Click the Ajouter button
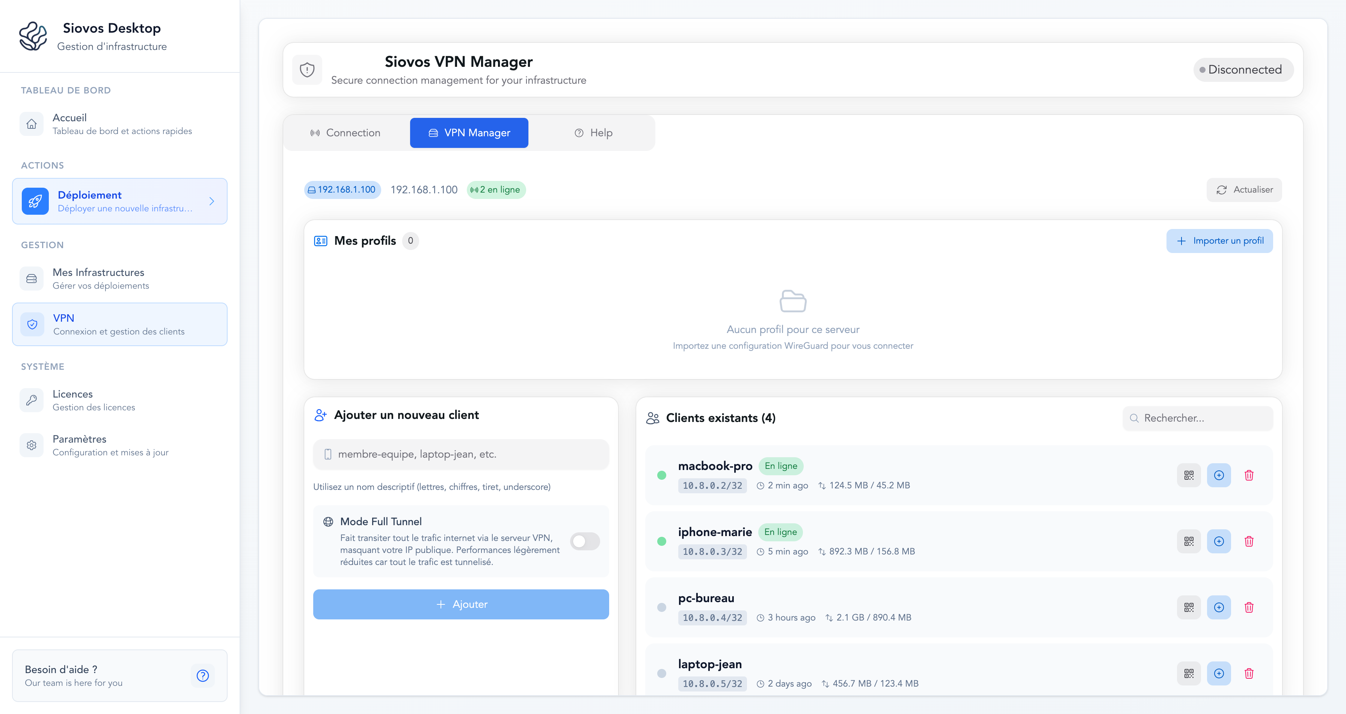This screenshot has width=1346, height=714. click(461, 604)
